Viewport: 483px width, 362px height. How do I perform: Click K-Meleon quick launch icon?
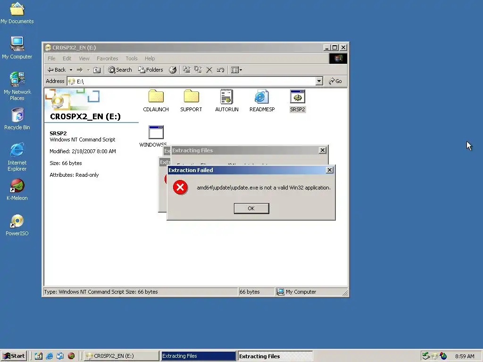71,356
